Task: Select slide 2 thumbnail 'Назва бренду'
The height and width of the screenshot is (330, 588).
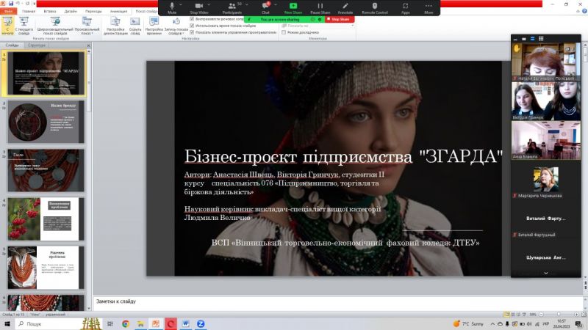Action: click(x=46, y=122)
